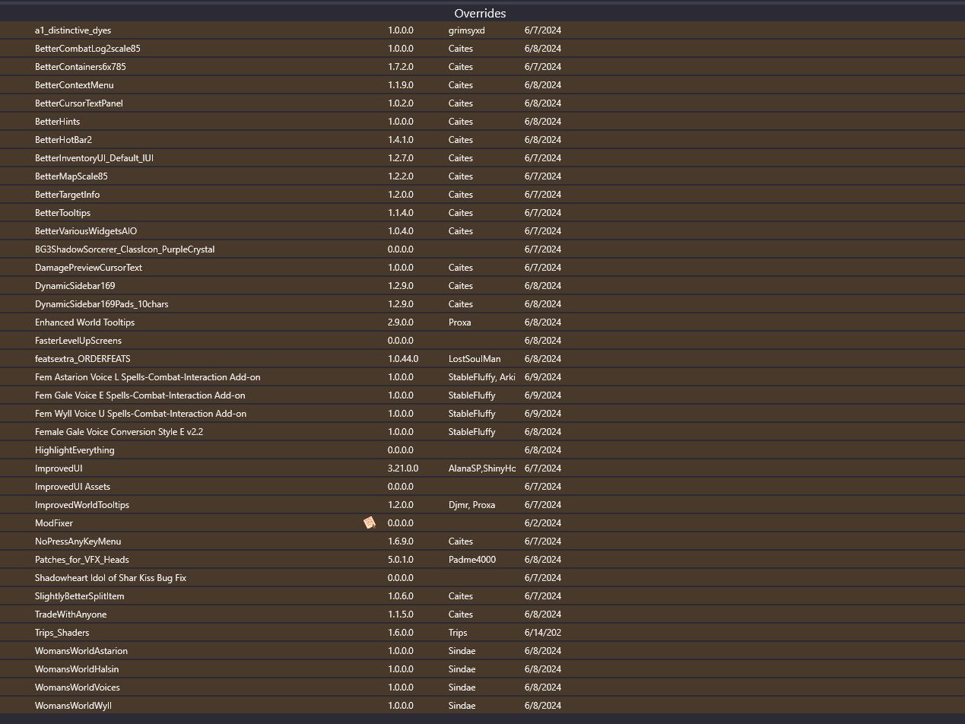This screenshot has width=965, height=724.
Task: Select the ImprovedUI mod entry
Action: (59, 468)
